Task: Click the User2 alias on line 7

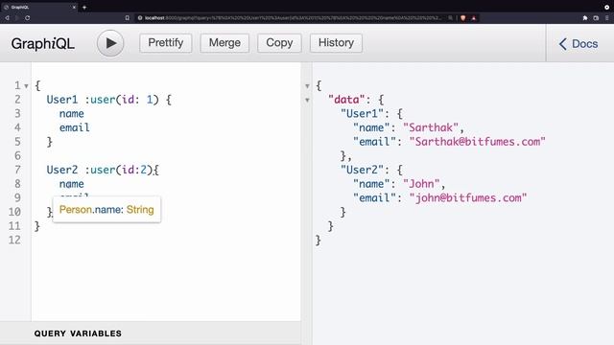Action: point(62,170)
